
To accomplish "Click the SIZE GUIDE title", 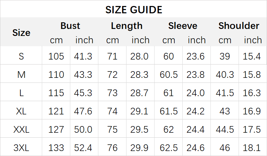I will point(133,10).
